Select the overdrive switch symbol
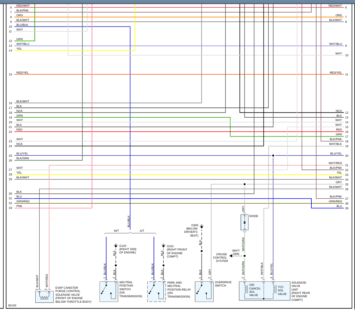This screenshot has width=355, height=313. (x=204, y=291)
